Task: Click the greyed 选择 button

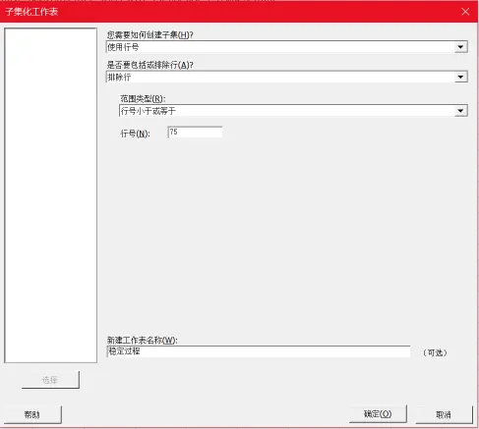Action: pos(50,380)
